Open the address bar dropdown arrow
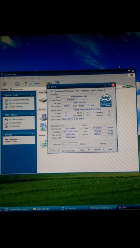 124,86
